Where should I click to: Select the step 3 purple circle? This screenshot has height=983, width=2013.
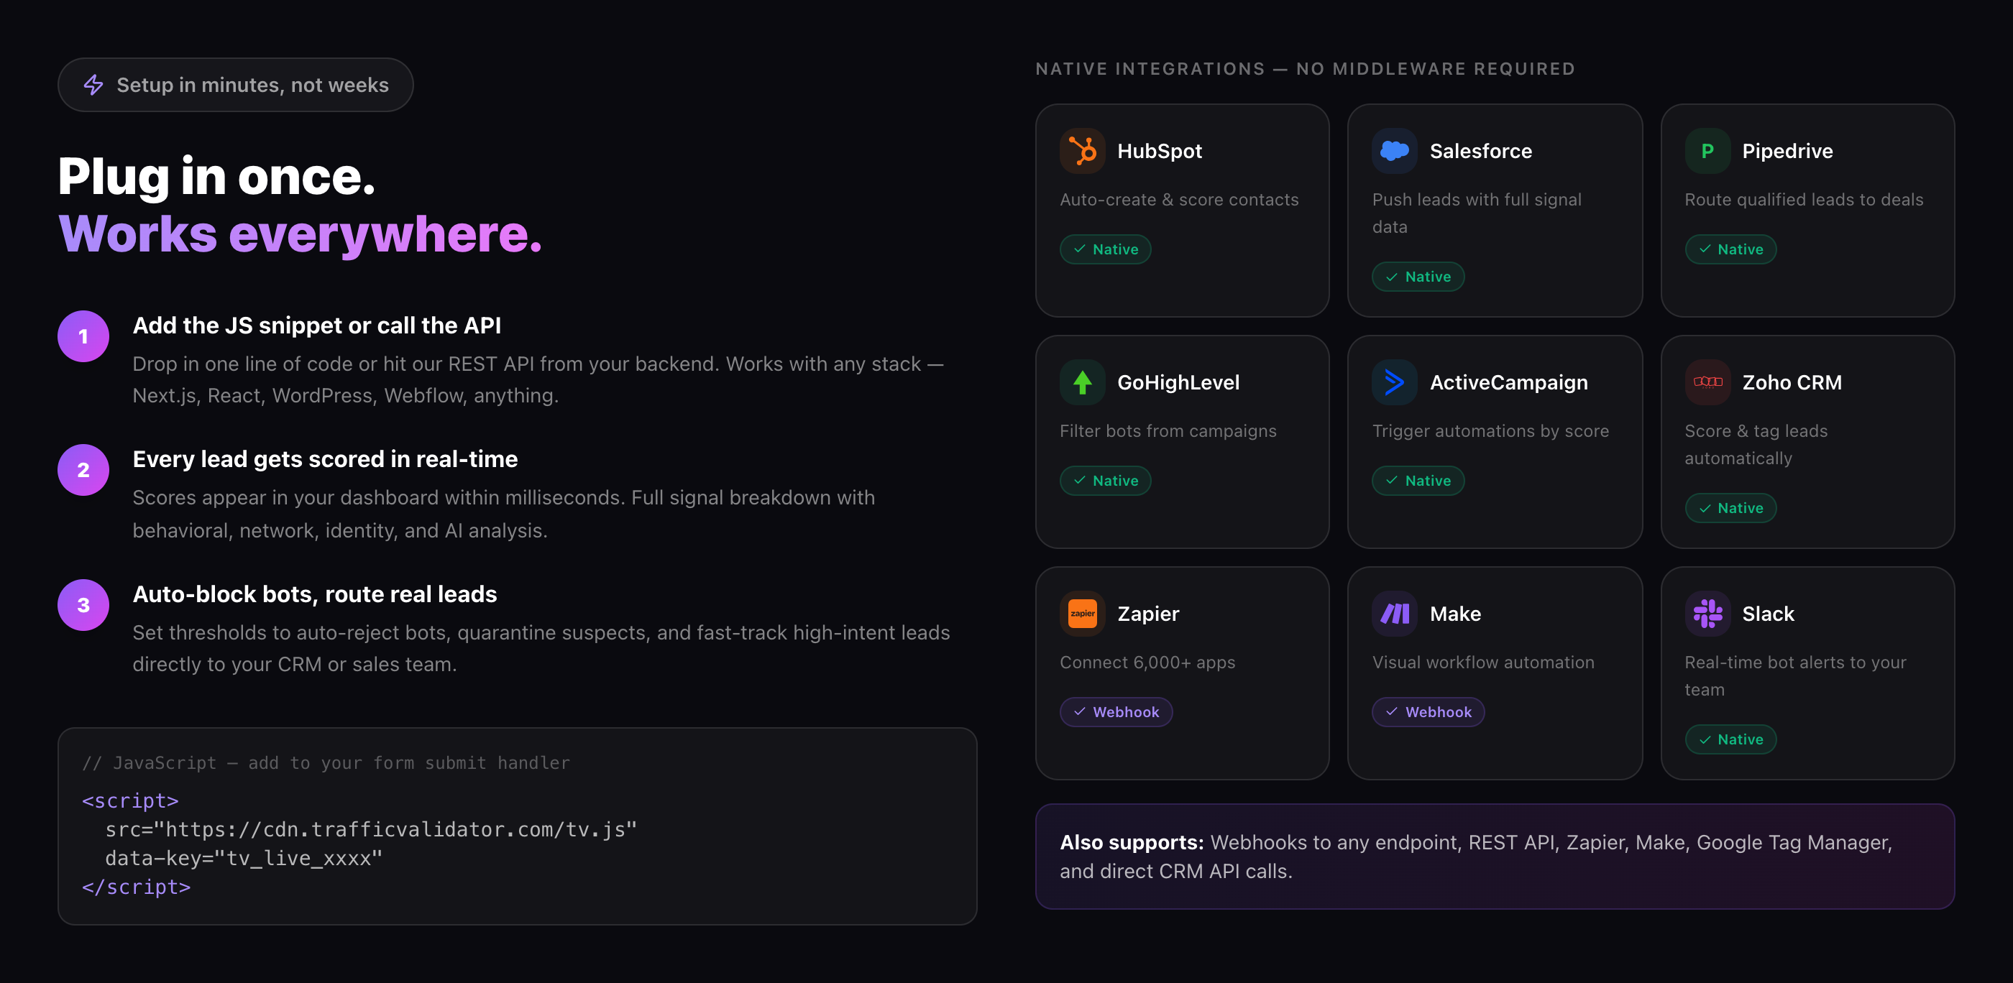[x=83, y=605]
